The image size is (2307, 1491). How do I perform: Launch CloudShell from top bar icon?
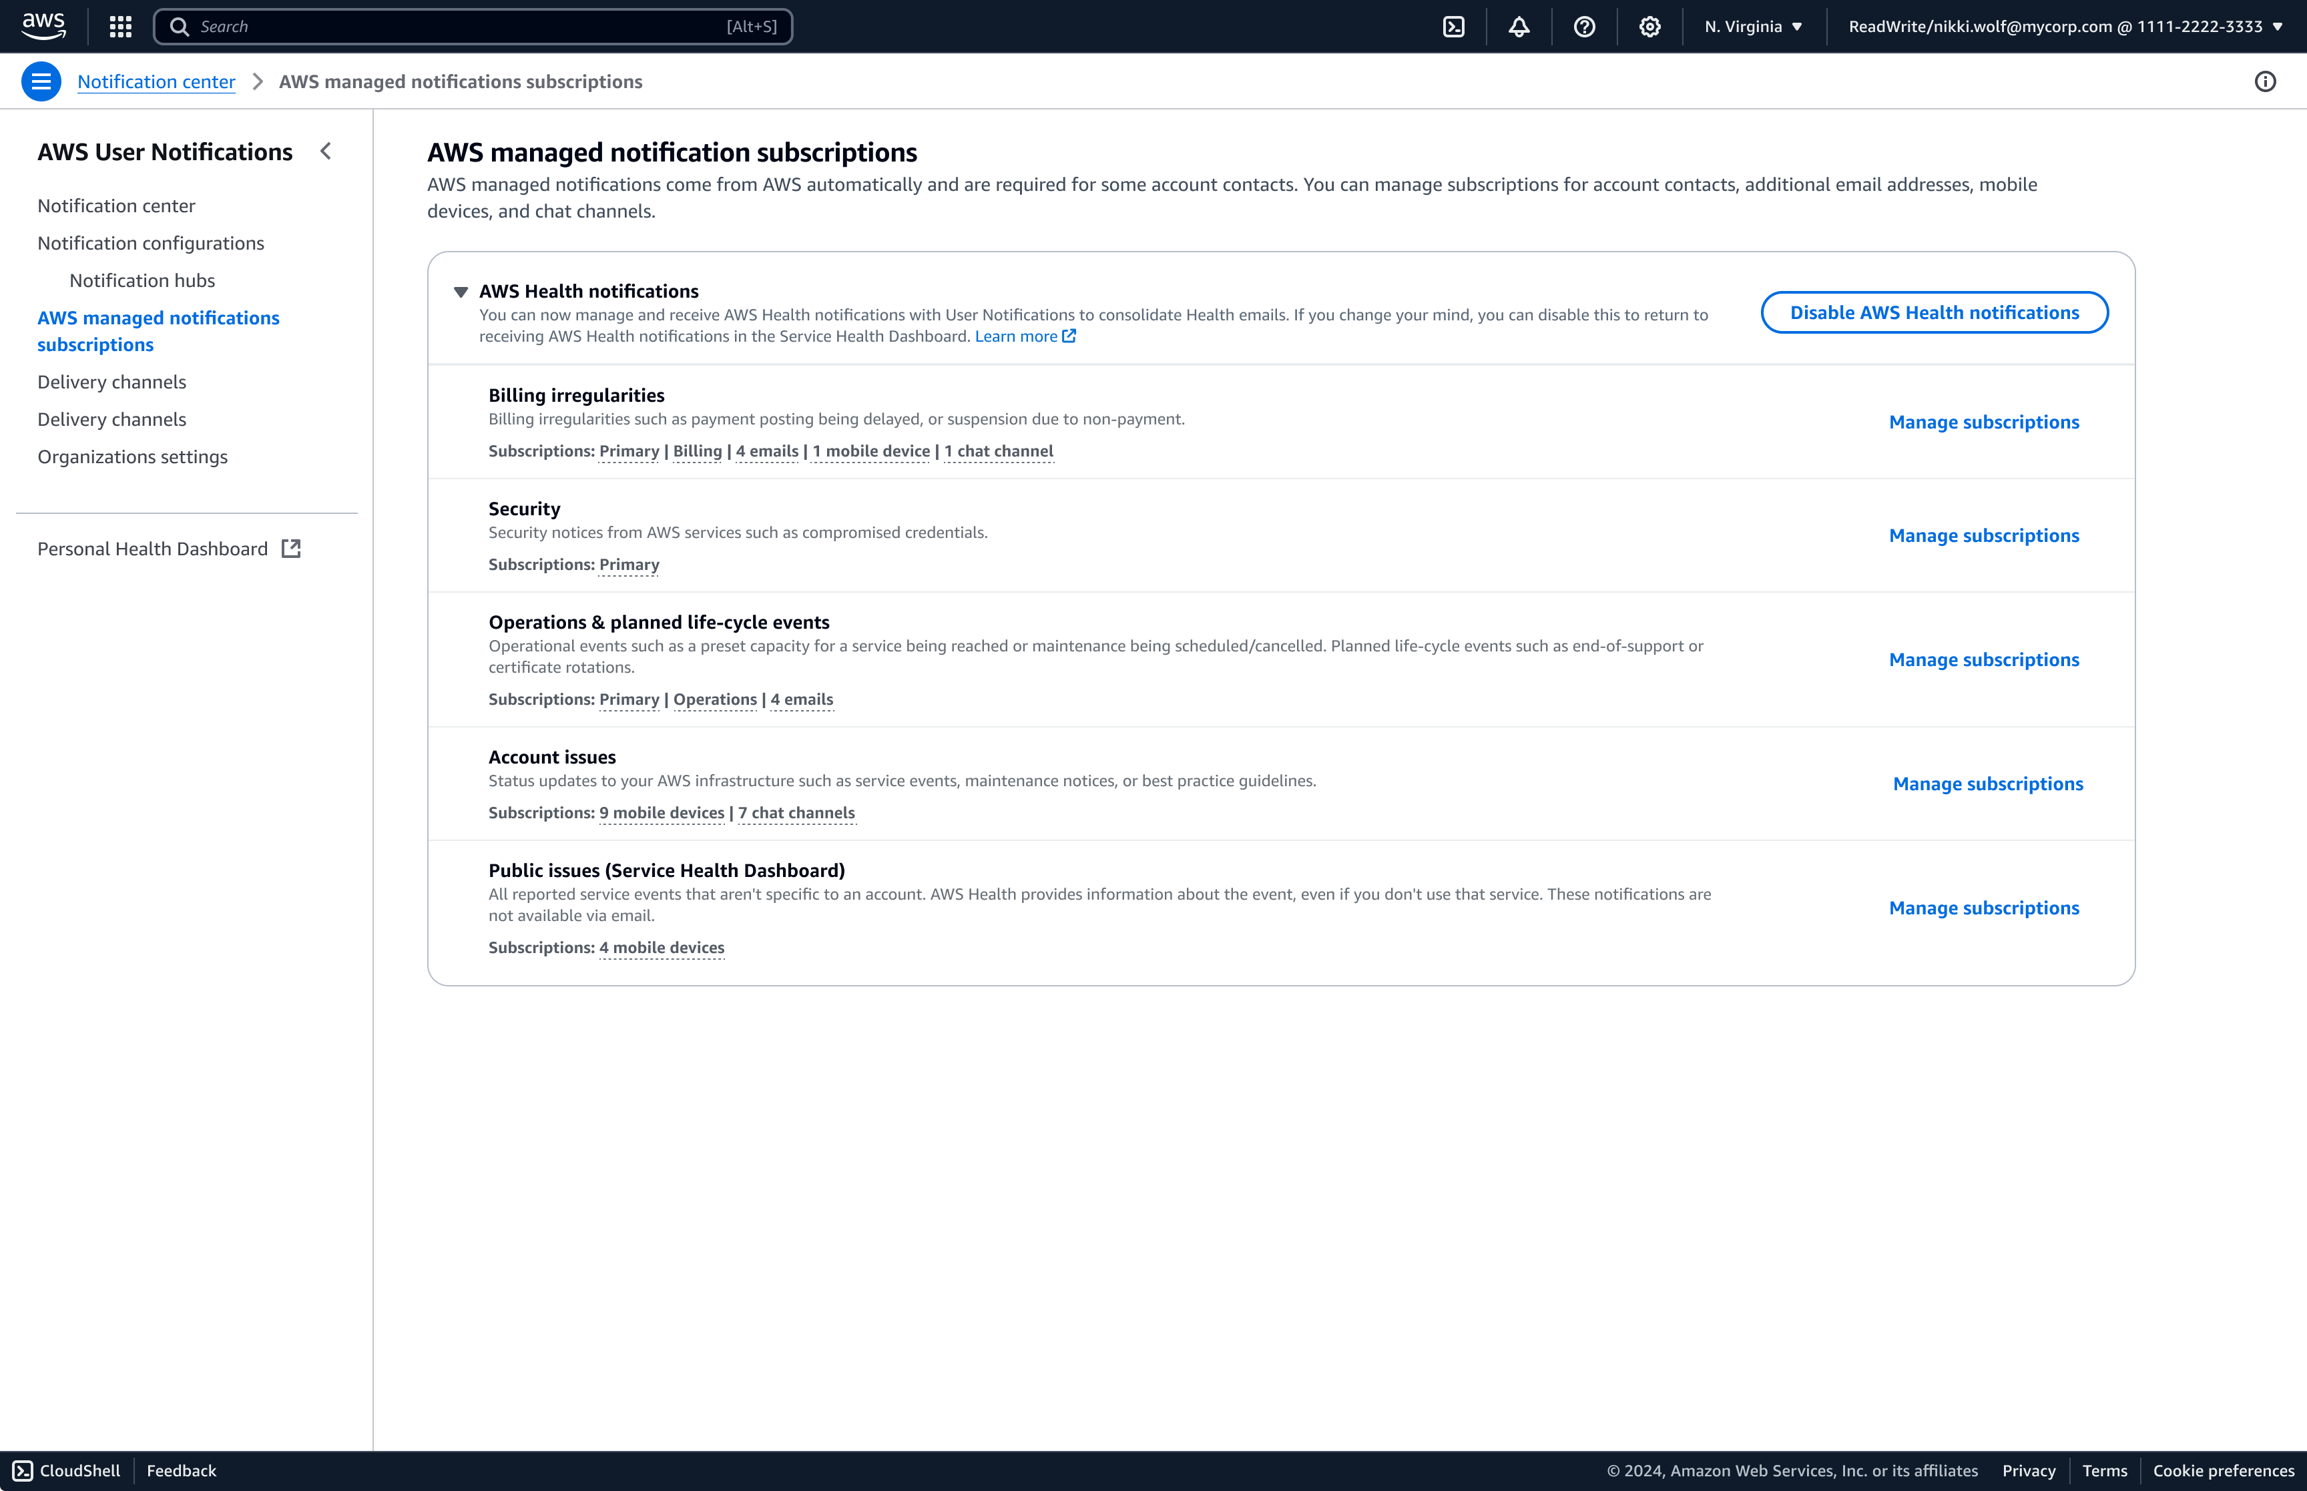point(1453,26)
